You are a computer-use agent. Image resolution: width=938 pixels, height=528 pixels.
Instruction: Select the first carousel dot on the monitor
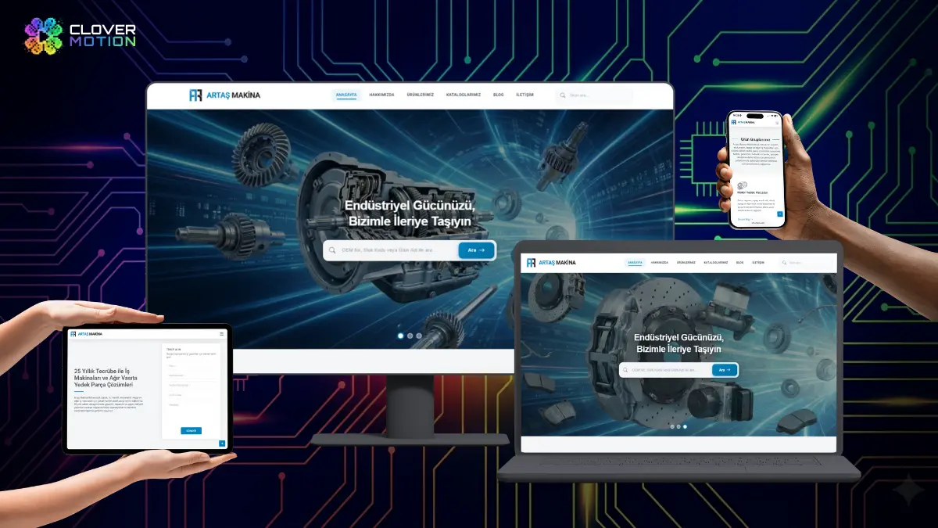tap(400, 336)
